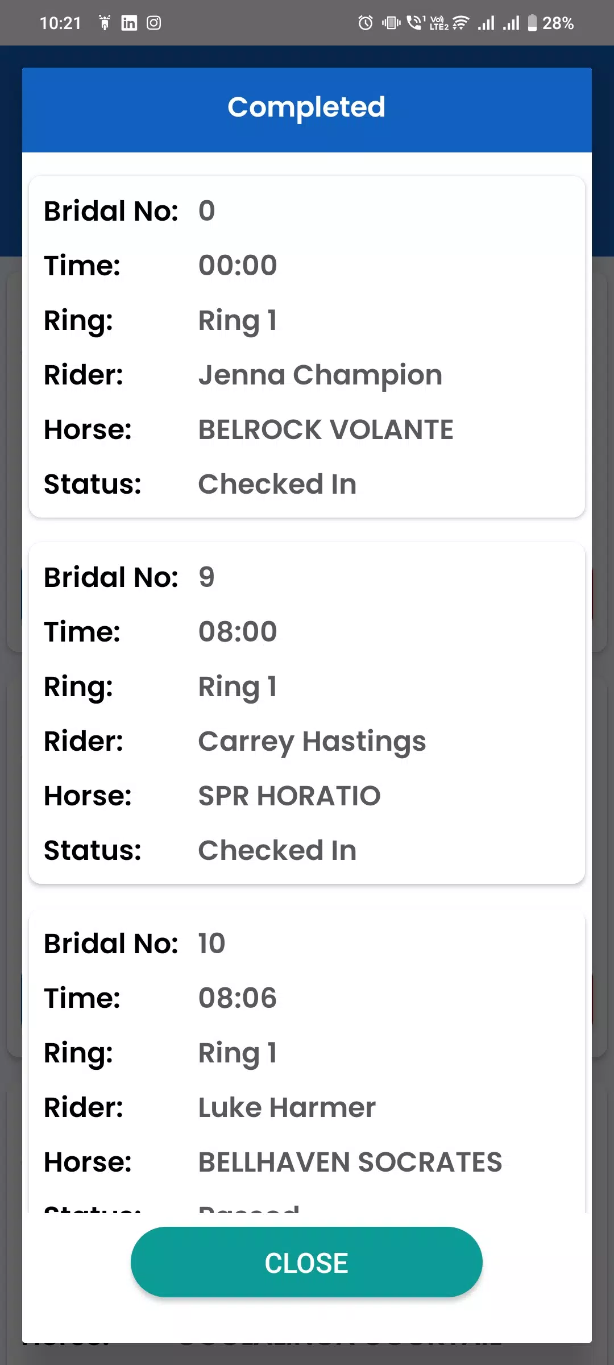
Task: Open the LinkedIn notification icon
Action: (x=129, y=23)
